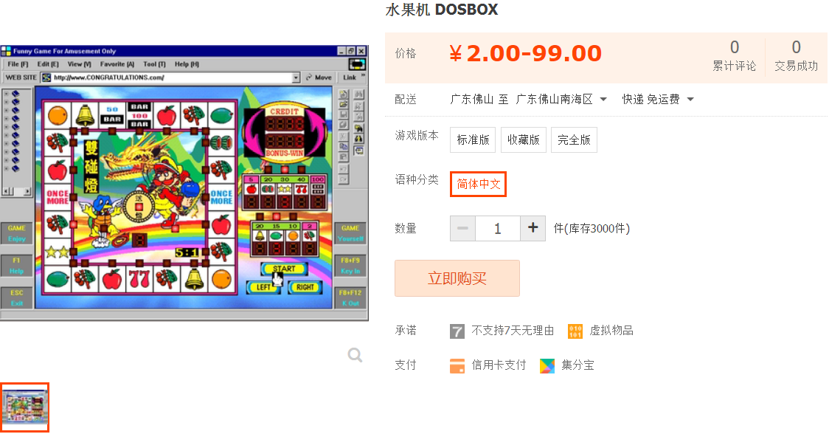Select the 标准版 game version
This screenshot has height=434, width=829.
pyautogui.click(x=473, y=139)
